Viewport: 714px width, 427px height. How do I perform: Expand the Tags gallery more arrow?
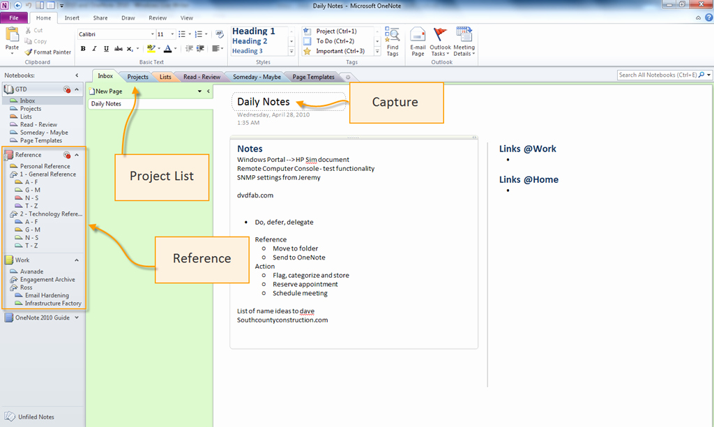[x=377, y=51]
